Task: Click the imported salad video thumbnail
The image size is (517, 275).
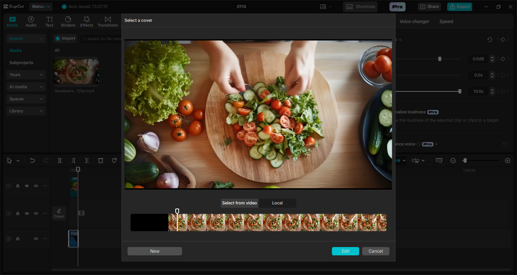Action: click(76, 71)
